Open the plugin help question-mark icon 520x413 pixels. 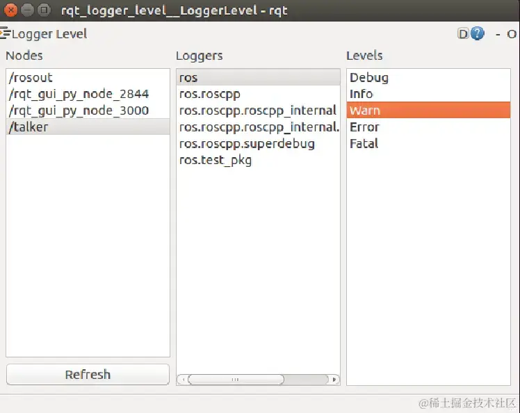(477, 33)
